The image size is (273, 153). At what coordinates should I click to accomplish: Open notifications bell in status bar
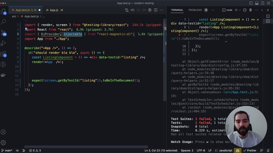click(268, 150)
